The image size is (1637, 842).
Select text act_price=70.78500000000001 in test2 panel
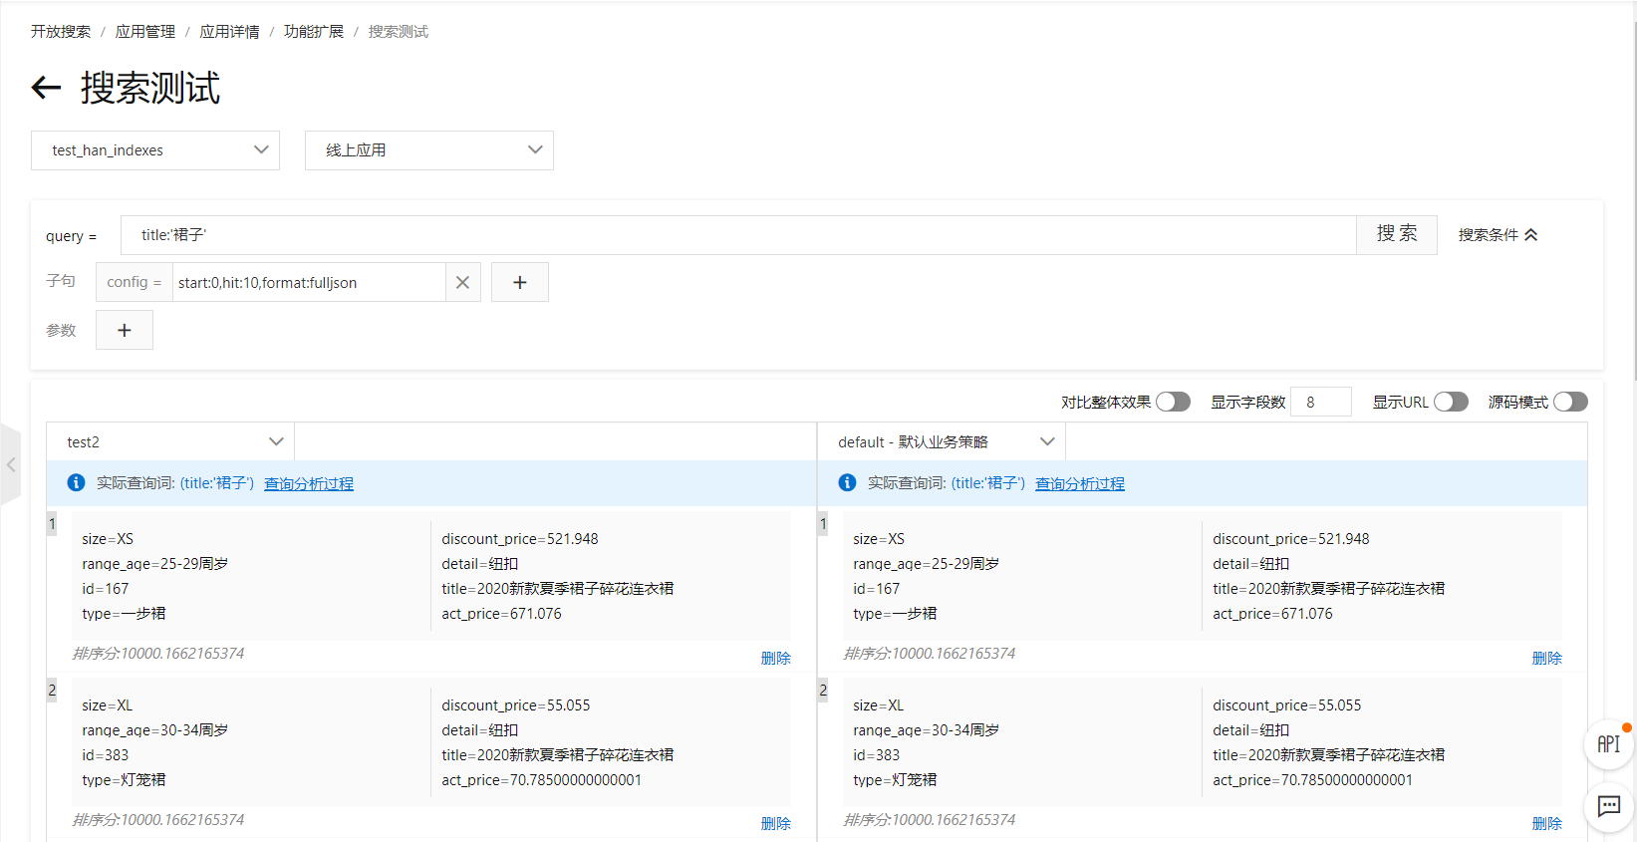click(x=542, y=780)
